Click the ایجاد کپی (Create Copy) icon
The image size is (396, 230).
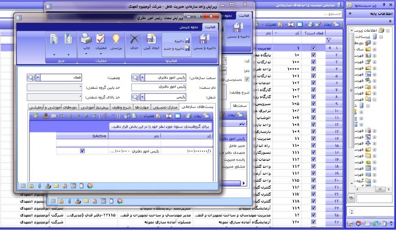click(x=151, y=39)
